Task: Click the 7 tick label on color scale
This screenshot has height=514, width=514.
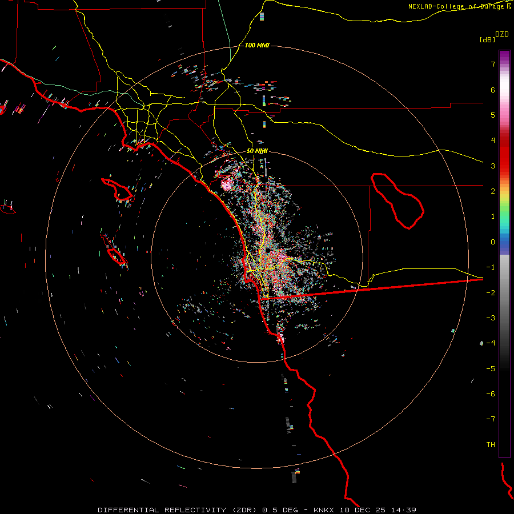Action: pyautogui.click(x=493, y=64)
